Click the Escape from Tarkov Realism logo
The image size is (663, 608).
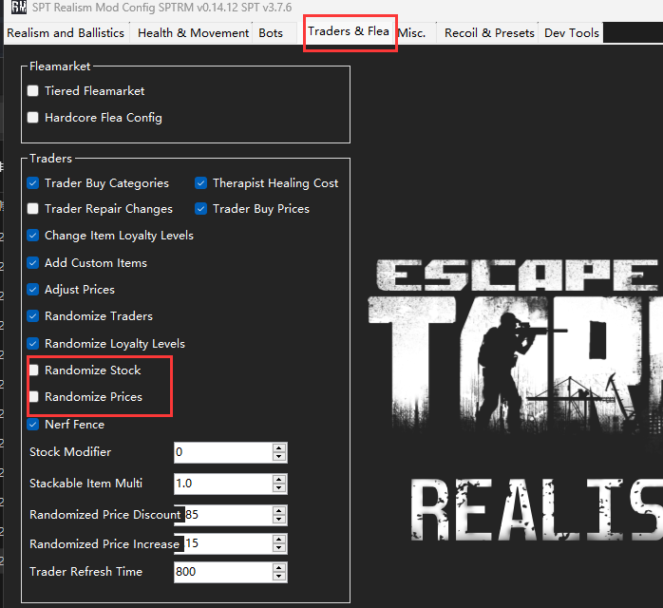(515, 400)
